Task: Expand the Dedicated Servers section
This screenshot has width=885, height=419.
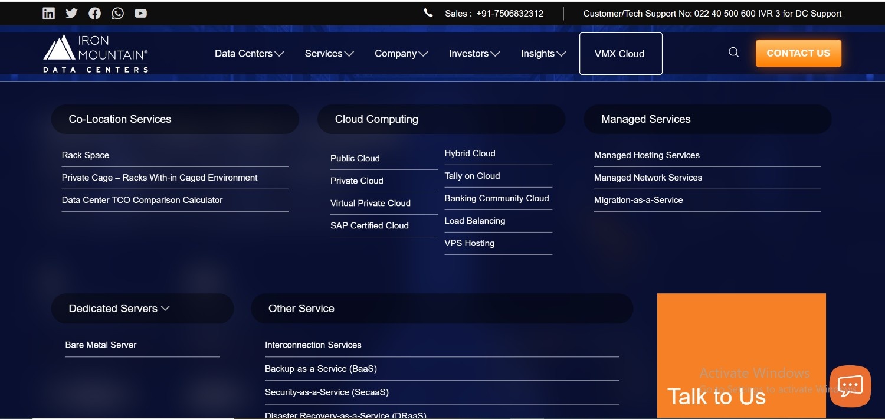Action: [119, 309]
